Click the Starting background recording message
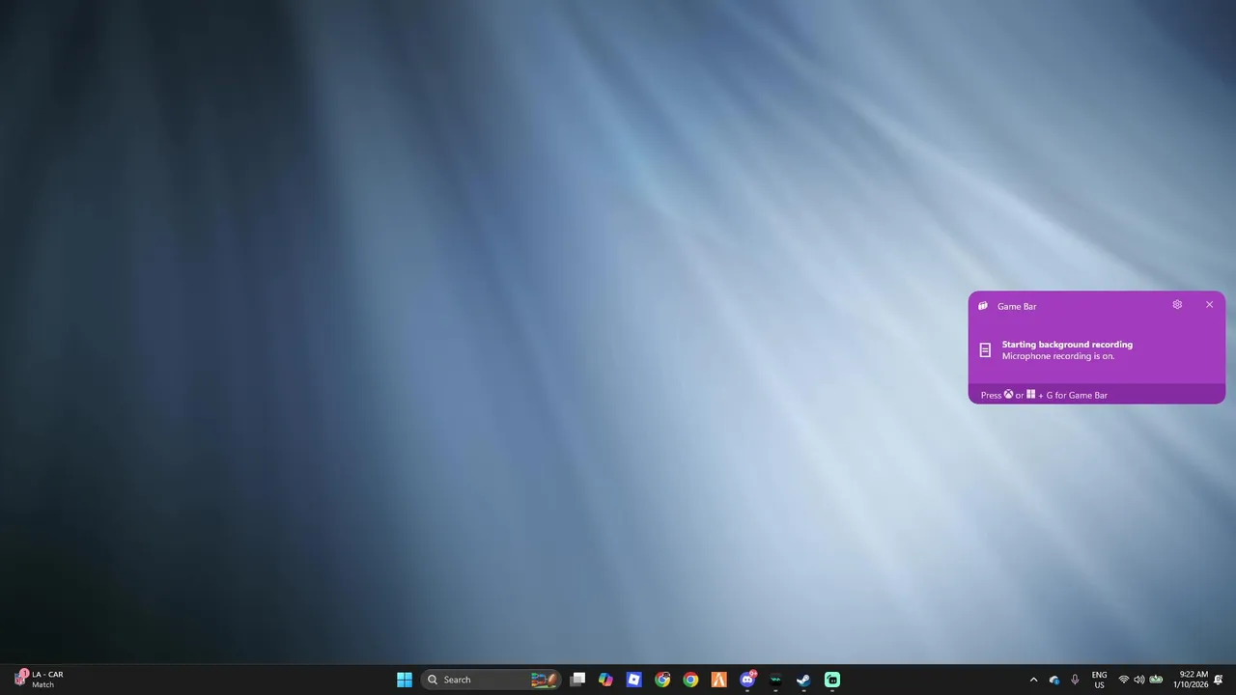 coord(1067,345)
